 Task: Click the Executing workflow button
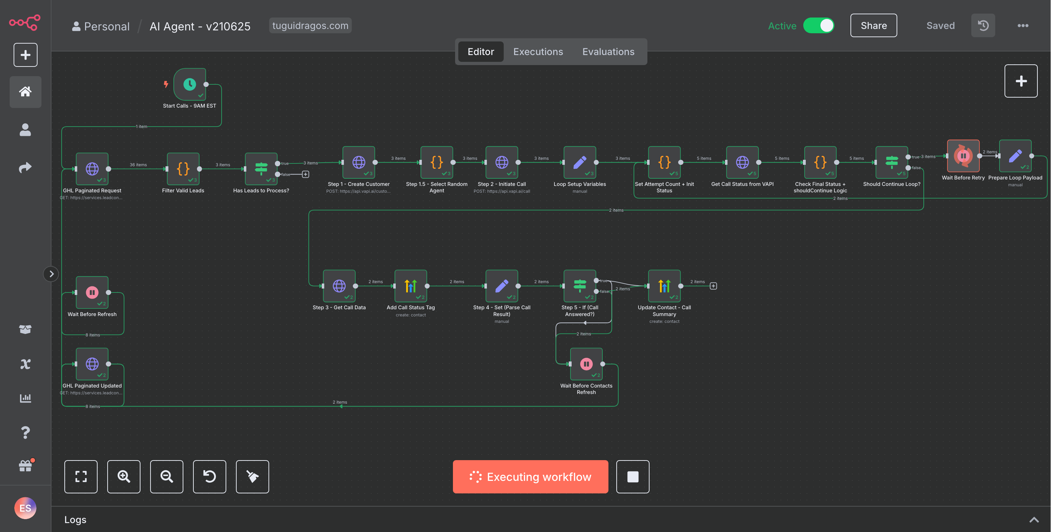click(531, 477)
